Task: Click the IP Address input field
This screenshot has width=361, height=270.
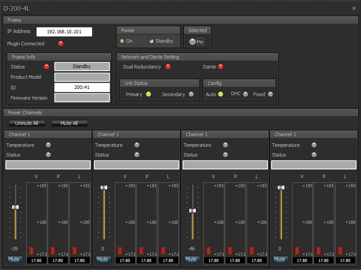Action: 64,32
